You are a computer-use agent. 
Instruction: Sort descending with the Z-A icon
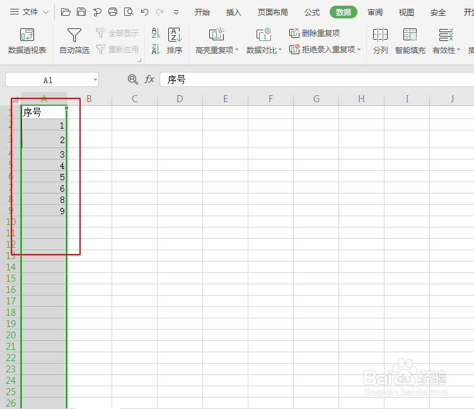[x=156, y=49]
